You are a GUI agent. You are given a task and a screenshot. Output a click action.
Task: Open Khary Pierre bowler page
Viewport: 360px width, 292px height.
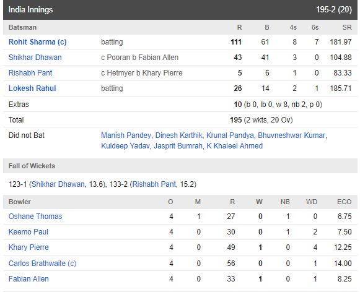pos(29,247)
